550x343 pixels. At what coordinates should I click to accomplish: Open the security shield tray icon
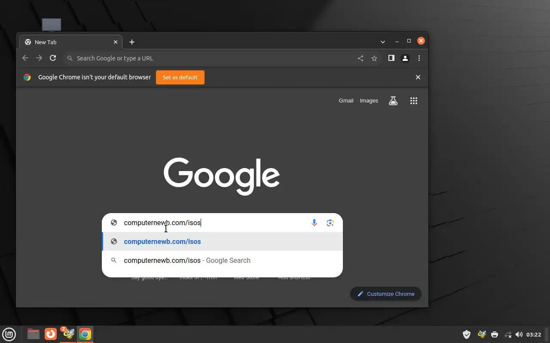467,334
